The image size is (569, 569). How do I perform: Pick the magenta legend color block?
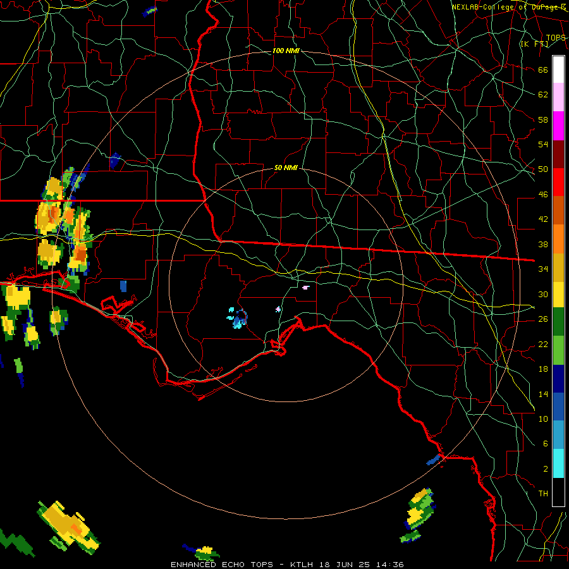point(558,126)
